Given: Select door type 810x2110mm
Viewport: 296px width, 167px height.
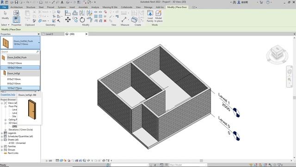Looking at the screenshot, I should (20, 79).
